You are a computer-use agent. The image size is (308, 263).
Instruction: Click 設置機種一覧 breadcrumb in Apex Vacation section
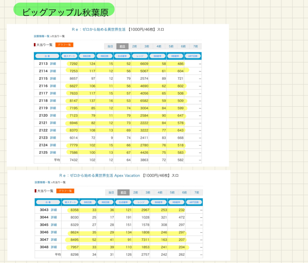pos(42,182)
